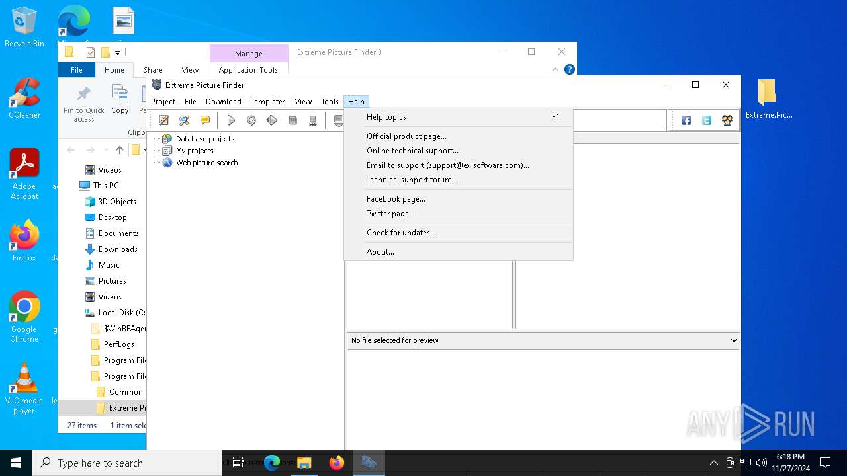Open Firefox from the taskbar

[x=337, y=463]
